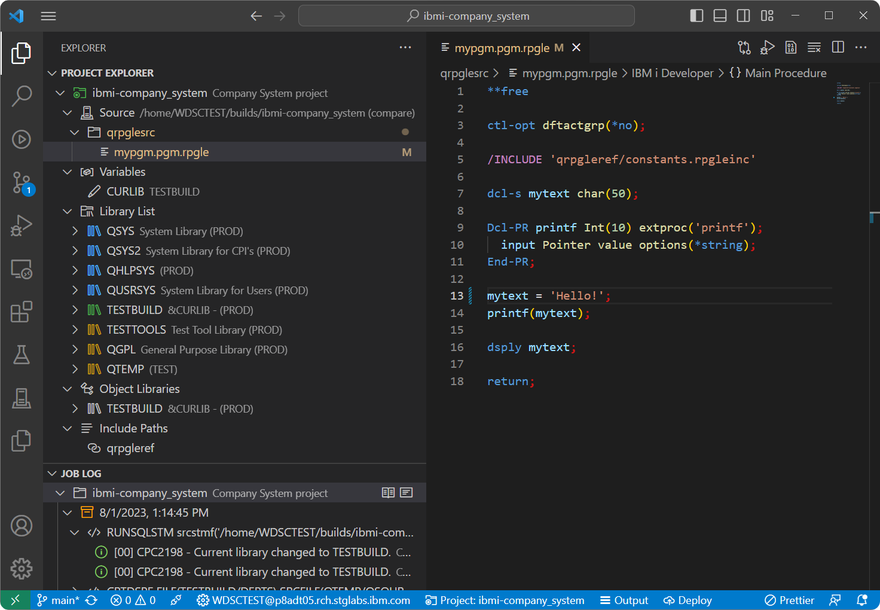
Task: Open the Extensions view icon
Action: pos(22,312)
